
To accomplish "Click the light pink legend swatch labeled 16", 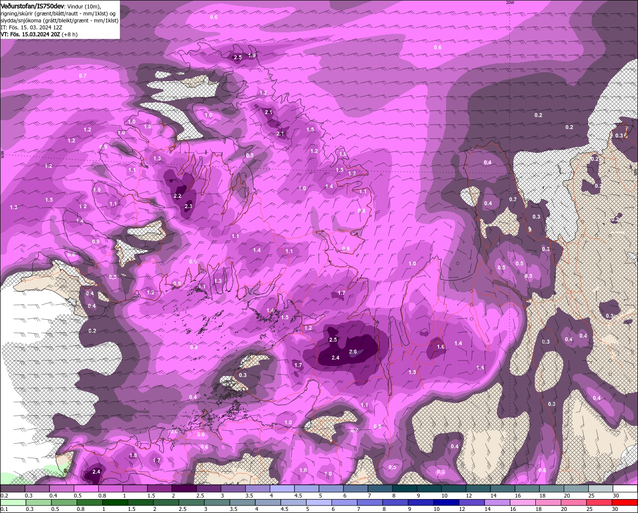I will [x=523, y=502].
